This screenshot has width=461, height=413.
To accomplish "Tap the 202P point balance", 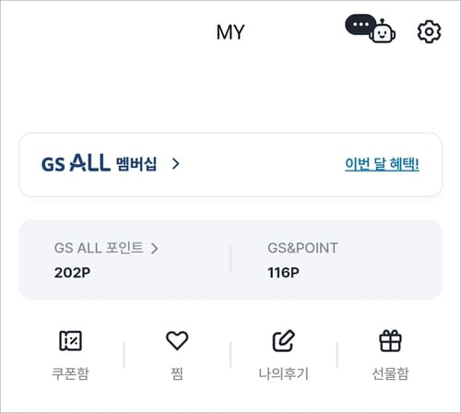I will click(x=72, y=273).
